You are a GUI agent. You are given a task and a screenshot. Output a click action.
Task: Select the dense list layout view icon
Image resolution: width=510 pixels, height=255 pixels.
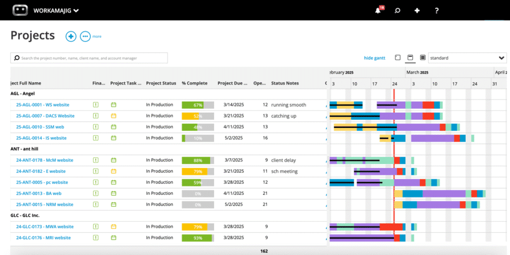tap(422, 58)
